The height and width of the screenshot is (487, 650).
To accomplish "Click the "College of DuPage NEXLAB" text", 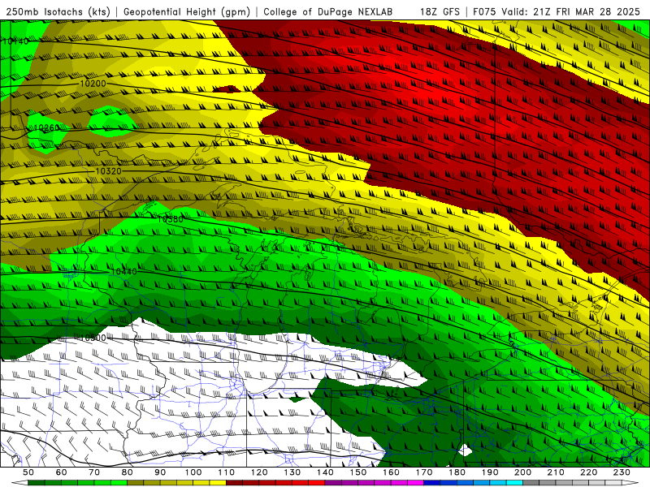I will 327,11.
